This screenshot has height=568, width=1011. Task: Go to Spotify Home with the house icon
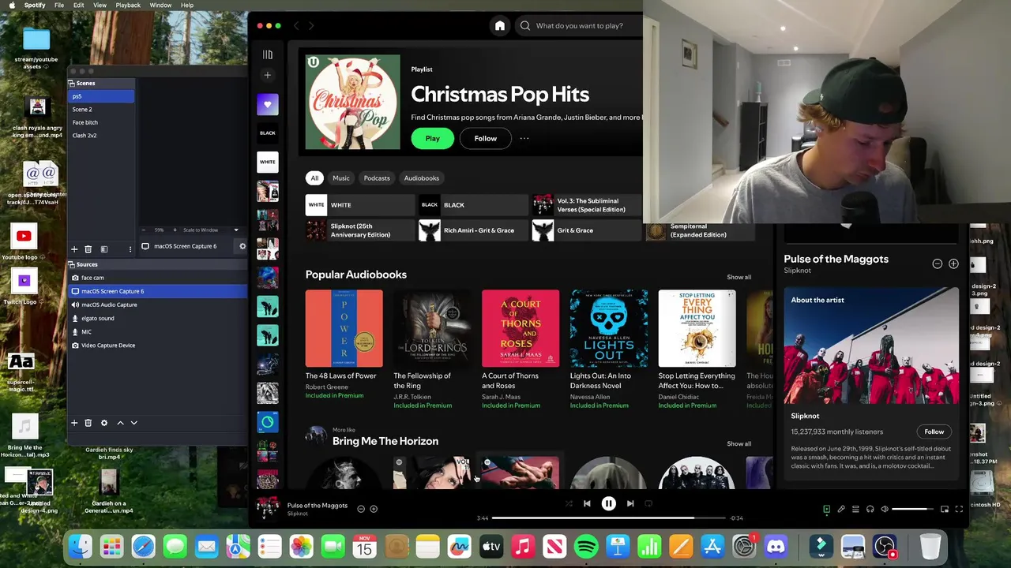click(500, 26)
